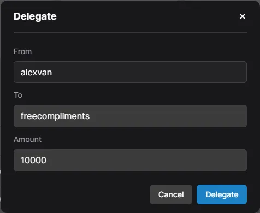Cancel the delegation
This screenshot has height=213, width=260.
click(171, 194)
